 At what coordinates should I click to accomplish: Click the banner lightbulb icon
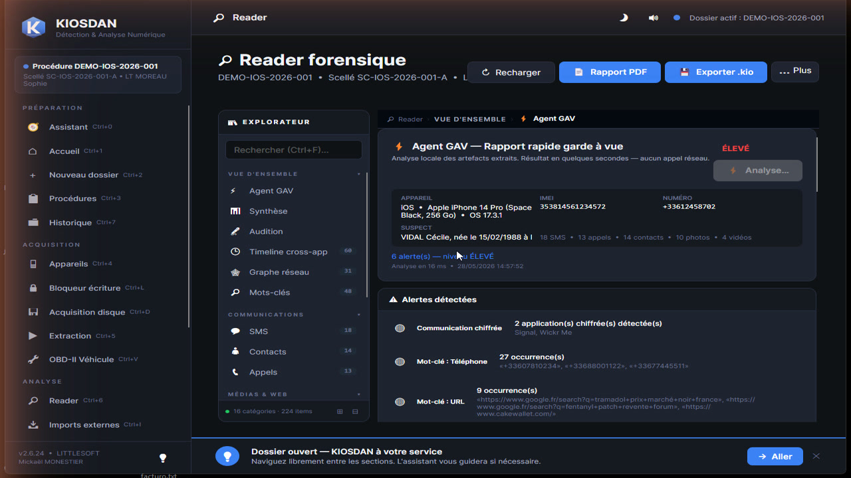pyautogui.click(x=227, y=456)
